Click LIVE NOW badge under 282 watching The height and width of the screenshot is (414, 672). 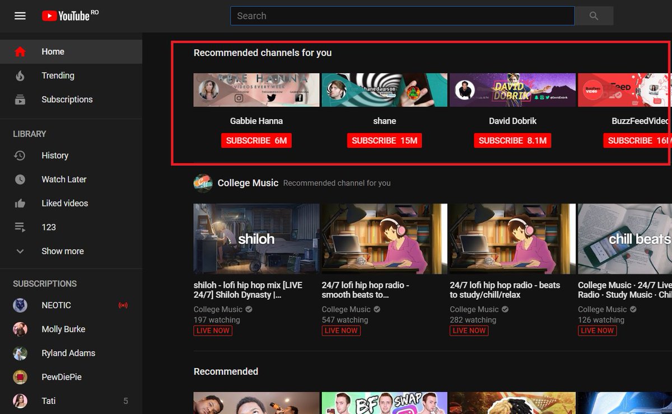tap(469, 331)
